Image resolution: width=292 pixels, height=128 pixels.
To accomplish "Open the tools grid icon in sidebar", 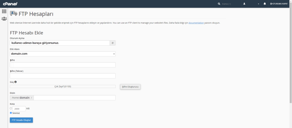I will click(x=4, y=11).
